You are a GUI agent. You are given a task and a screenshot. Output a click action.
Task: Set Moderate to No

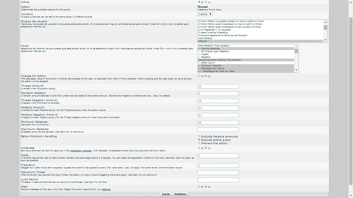206,148
